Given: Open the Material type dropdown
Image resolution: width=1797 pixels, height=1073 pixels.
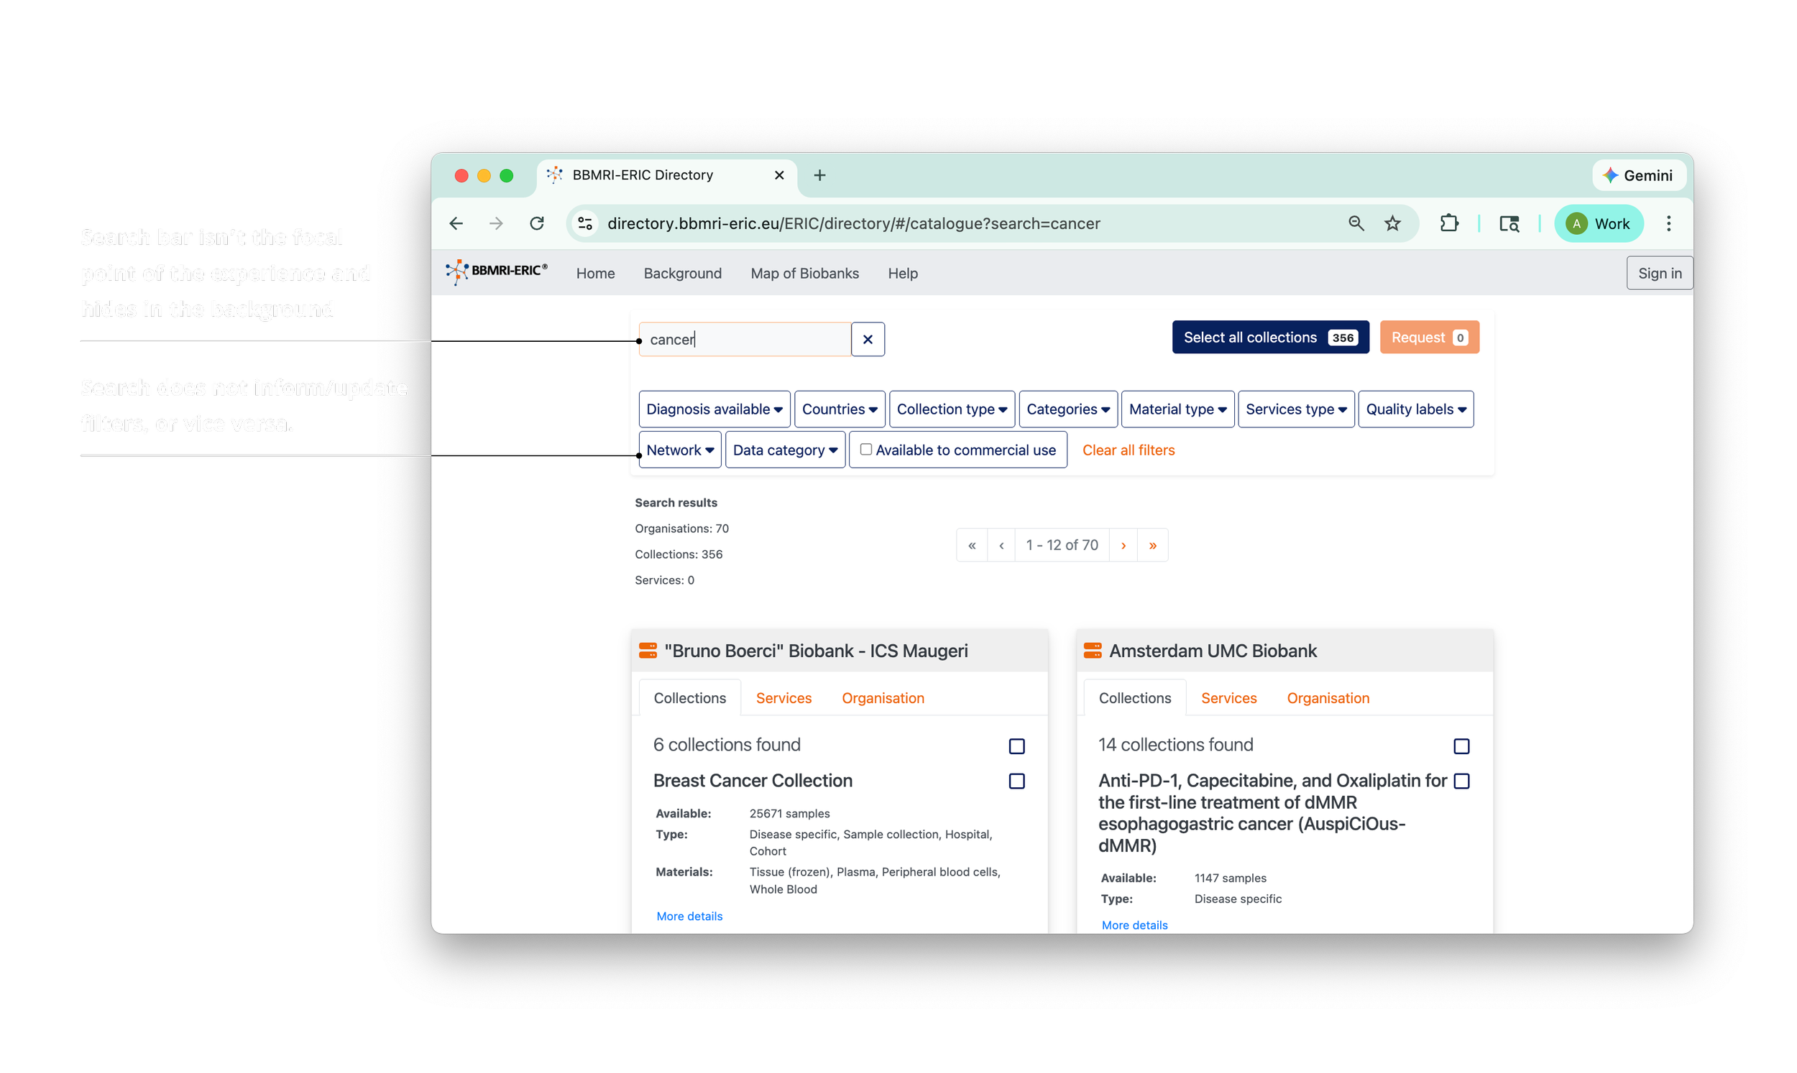Looking at the screenshot, I should [x=1177, y=409].
